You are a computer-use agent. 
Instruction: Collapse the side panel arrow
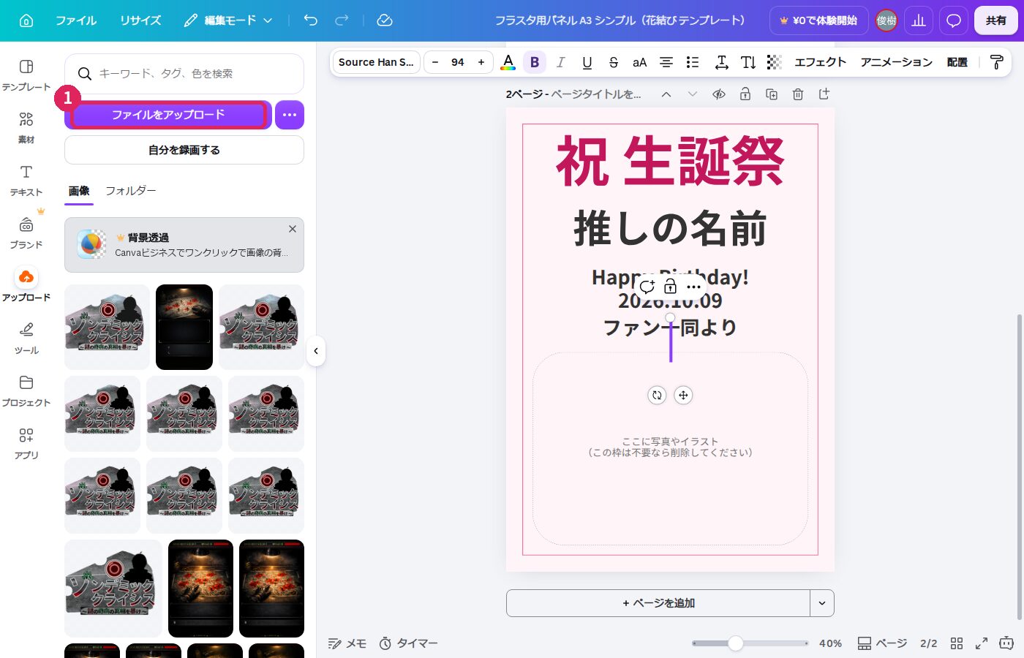316,351
